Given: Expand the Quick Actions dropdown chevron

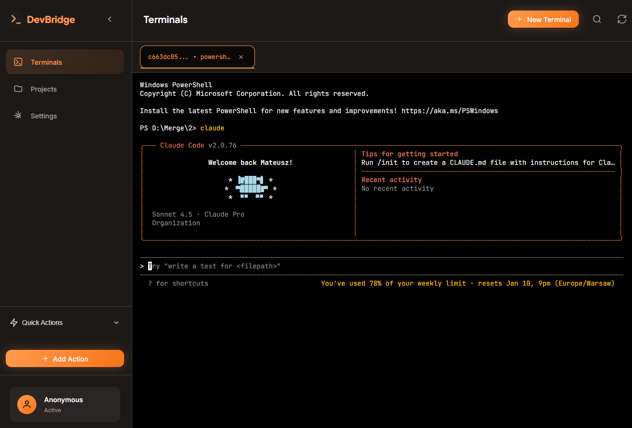Looking at the screenshot, I should (x=116, y=323).
